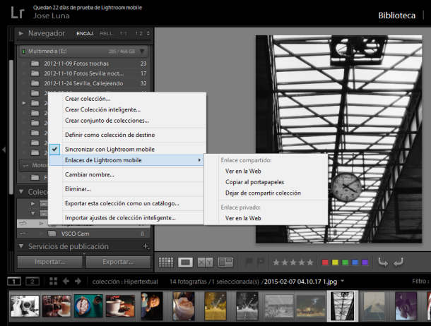
Task: Choose Crear conjunto de colecciones...
Action: point(107,121)
